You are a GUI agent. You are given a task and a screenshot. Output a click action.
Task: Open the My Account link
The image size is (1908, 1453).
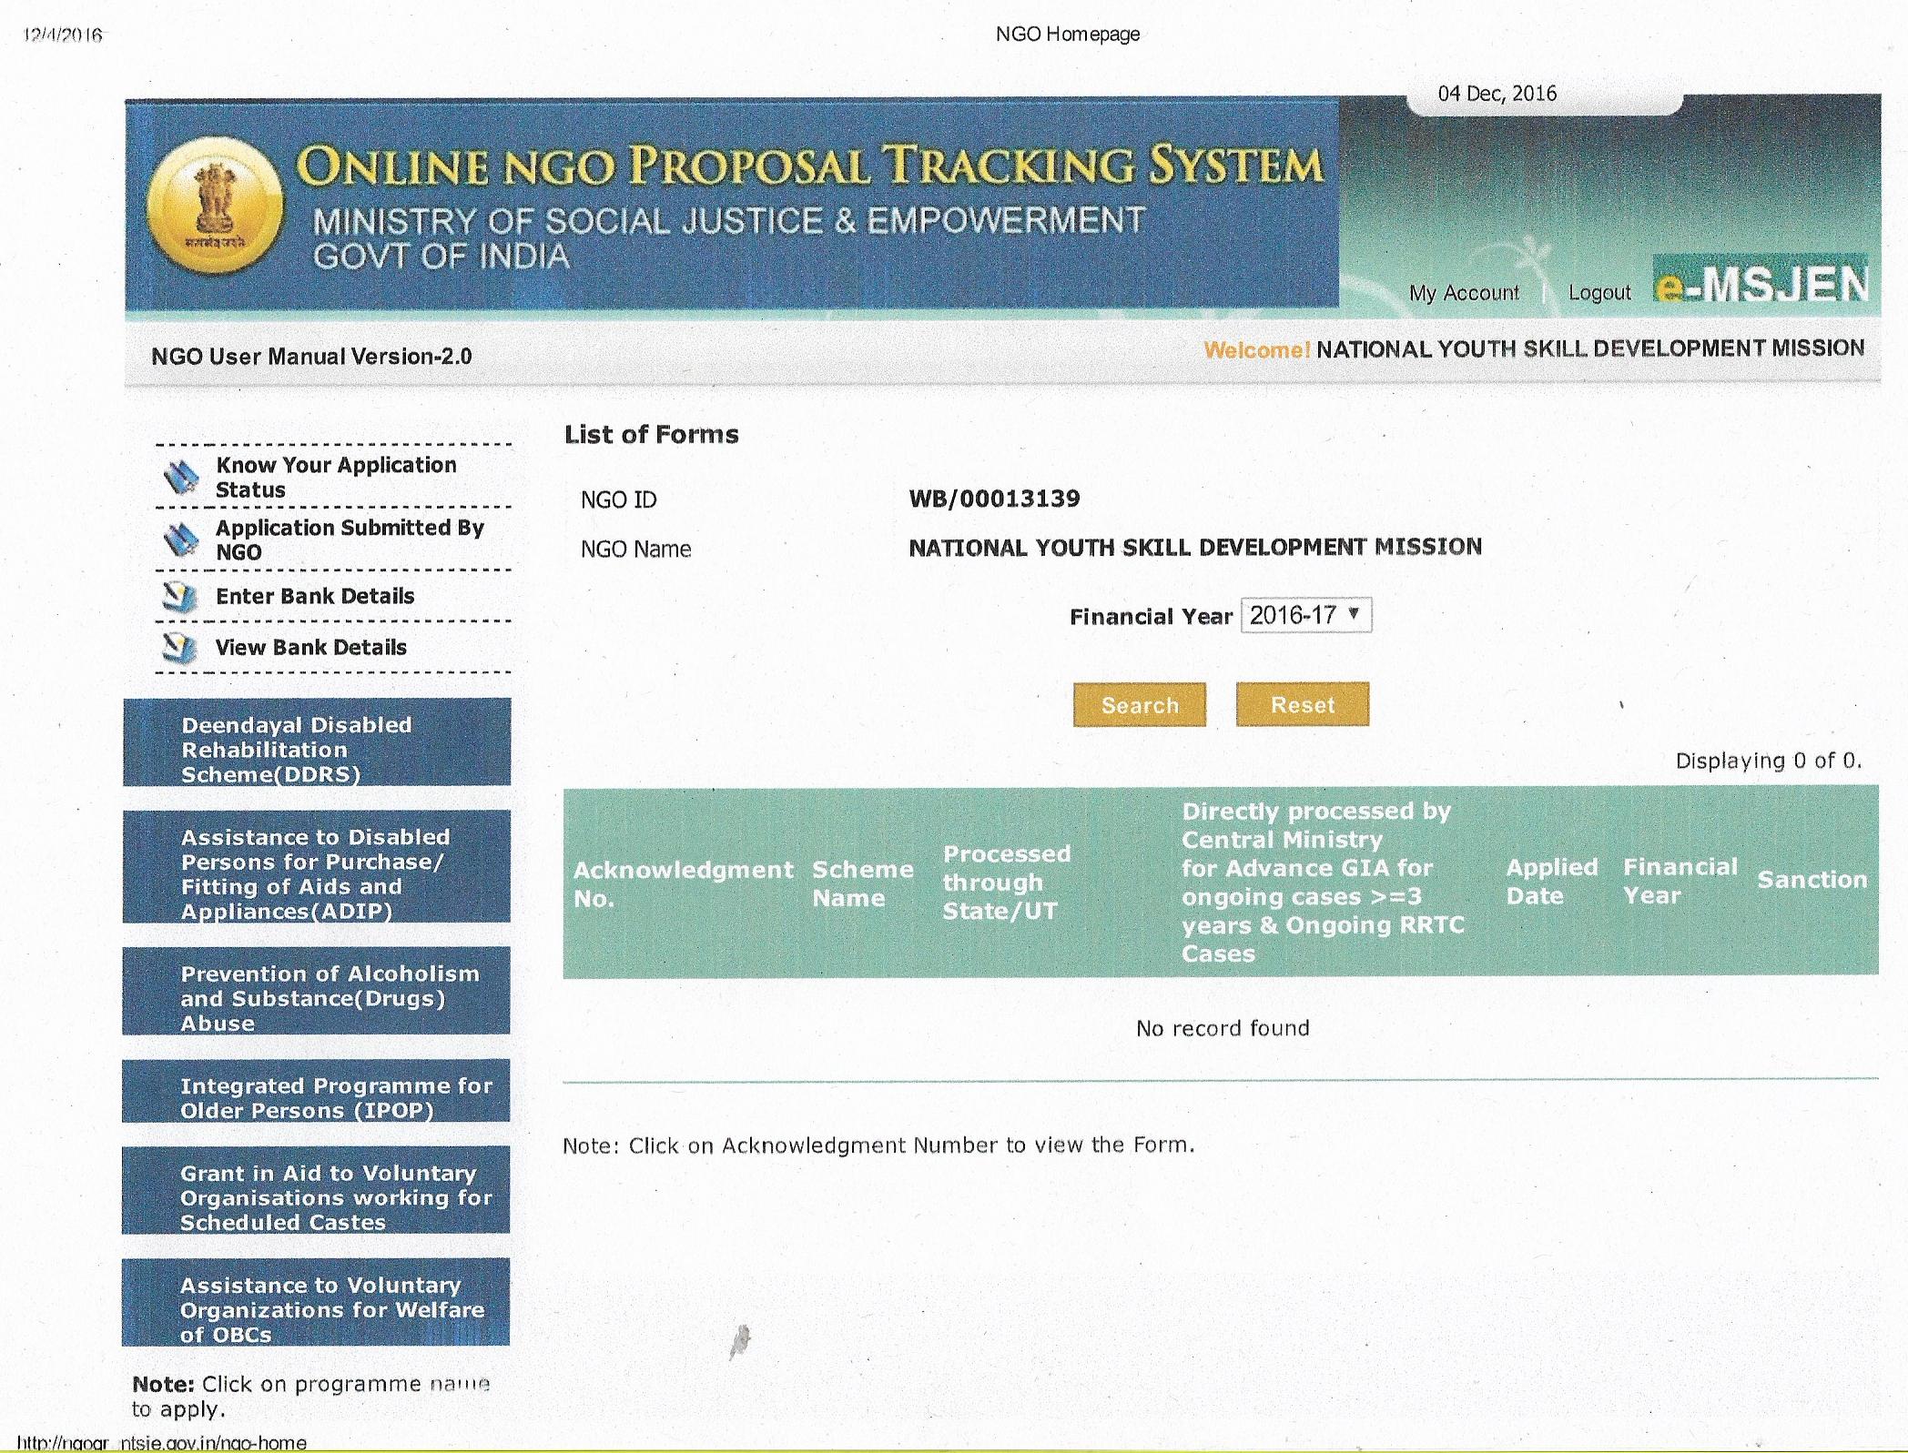pyautogui.click(x=1464, y=293)
